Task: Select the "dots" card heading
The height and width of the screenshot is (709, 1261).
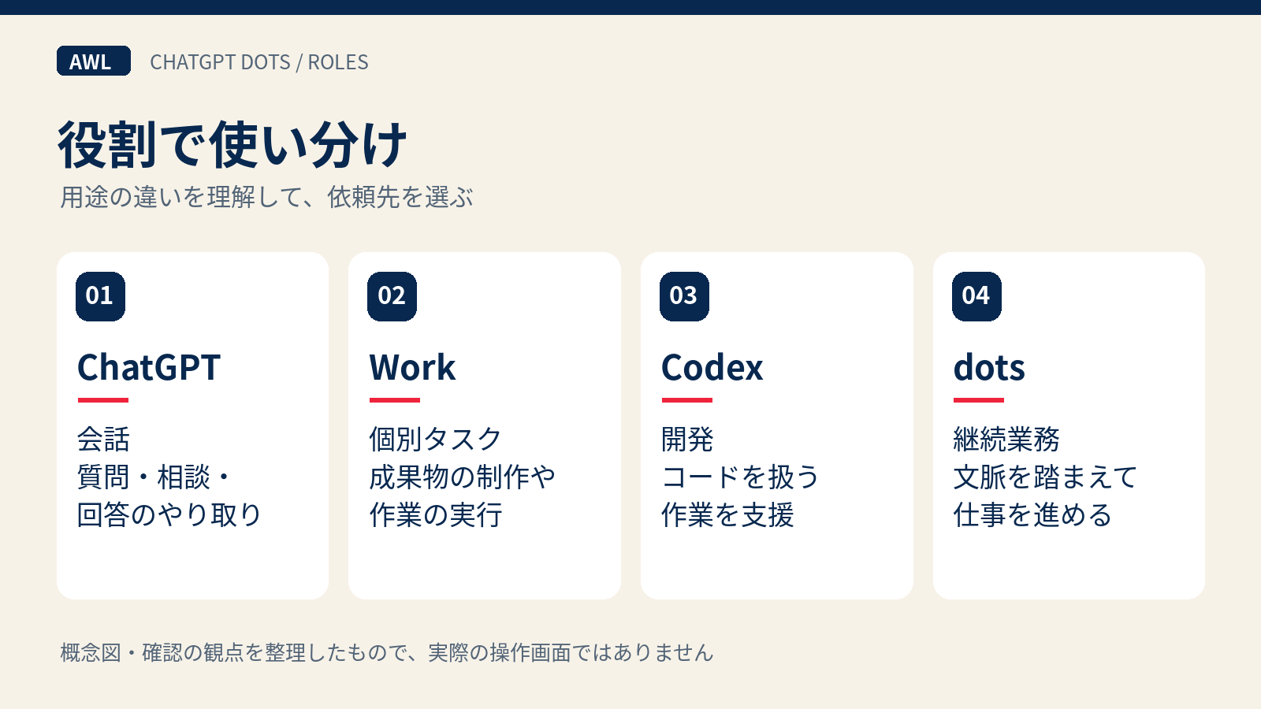Action: [x=990, y=368]
